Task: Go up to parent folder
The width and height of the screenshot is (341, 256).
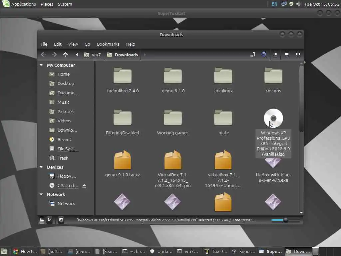Action: point(66,55)
